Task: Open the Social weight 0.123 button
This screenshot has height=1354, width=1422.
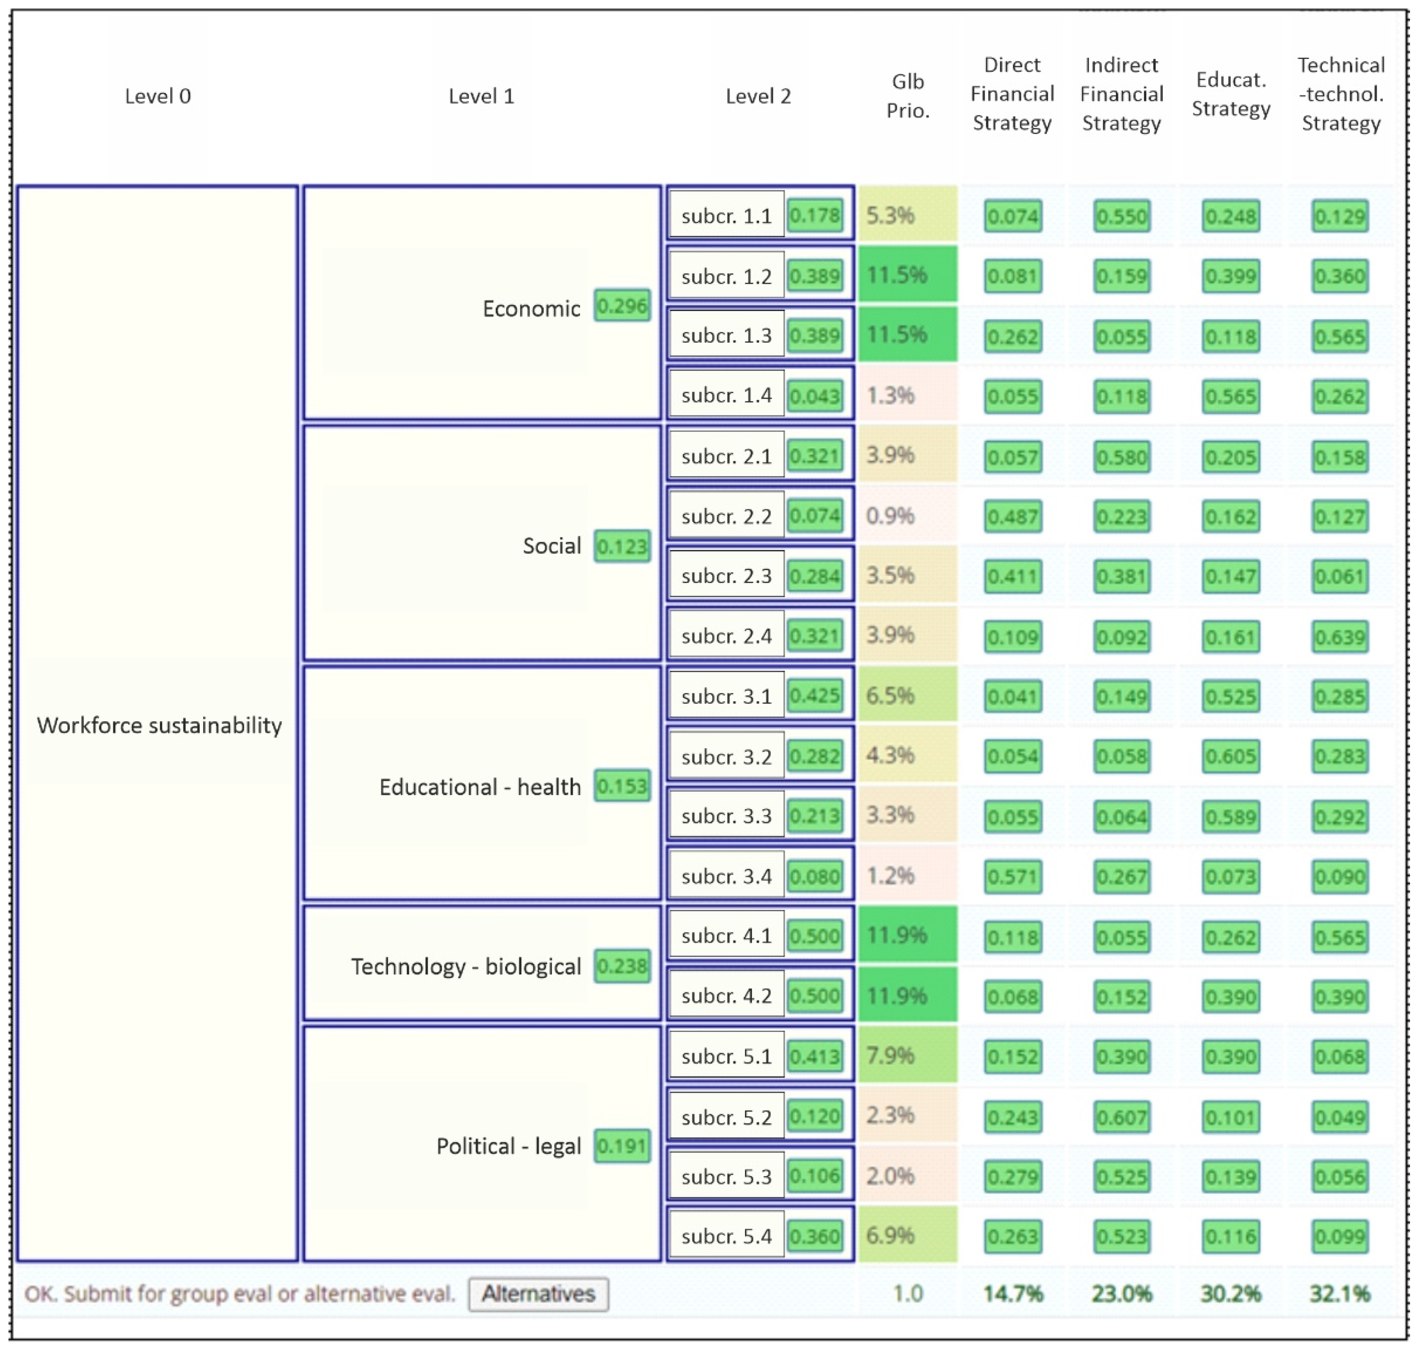Action: click(x=622, y=546)
